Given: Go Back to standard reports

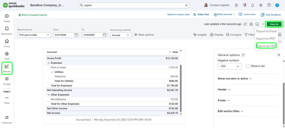Looking at the screenshot, I should coord(33,15).
